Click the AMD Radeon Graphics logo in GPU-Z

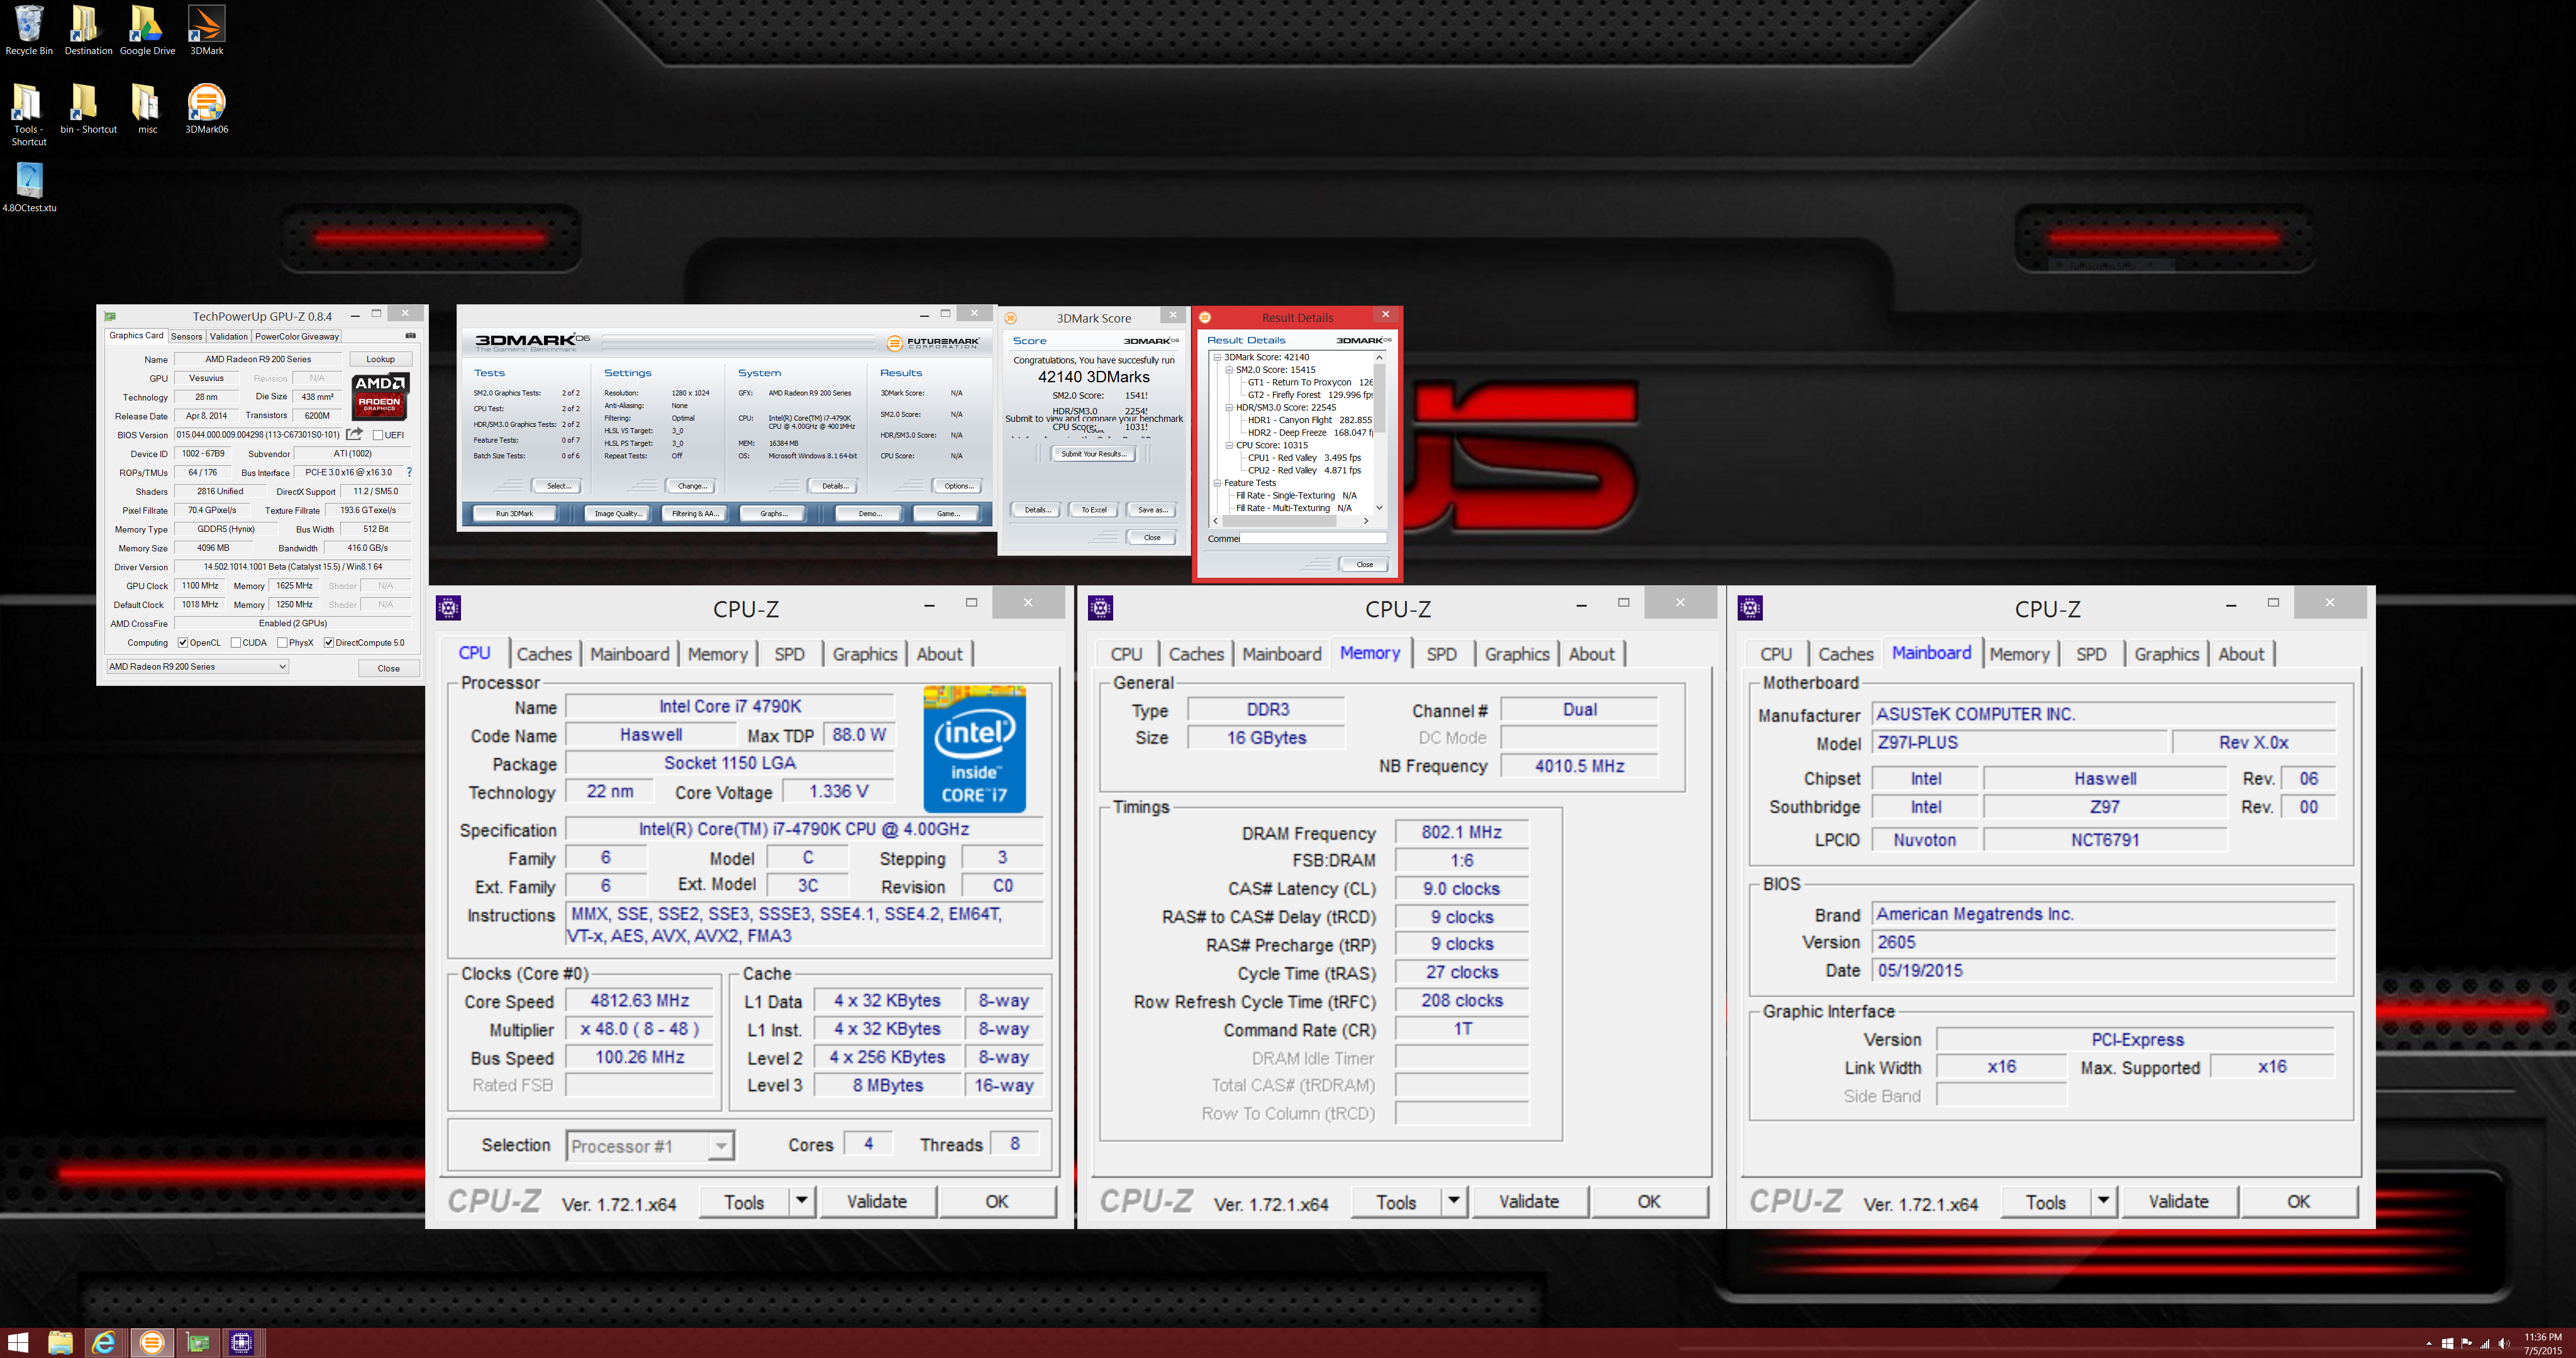380,396
